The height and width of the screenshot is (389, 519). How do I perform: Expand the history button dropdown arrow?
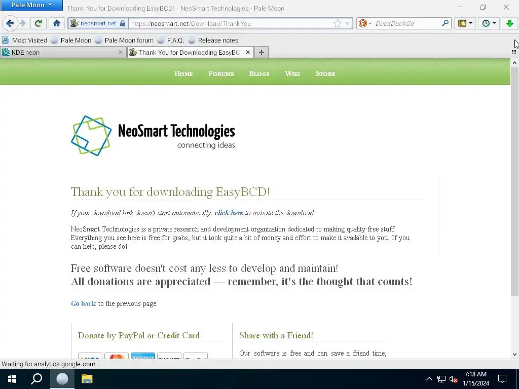(x=494, y=23)
